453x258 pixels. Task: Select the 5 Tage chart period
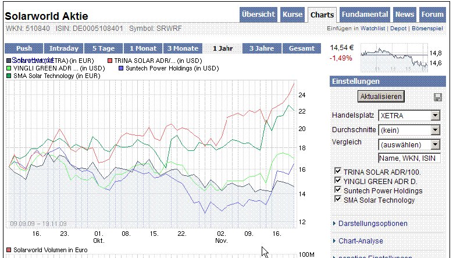pyautogui.click(x=104, y=48)
